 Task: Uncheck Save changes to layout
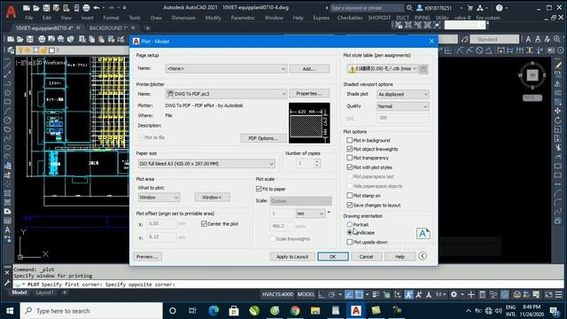tap(349, 205)
